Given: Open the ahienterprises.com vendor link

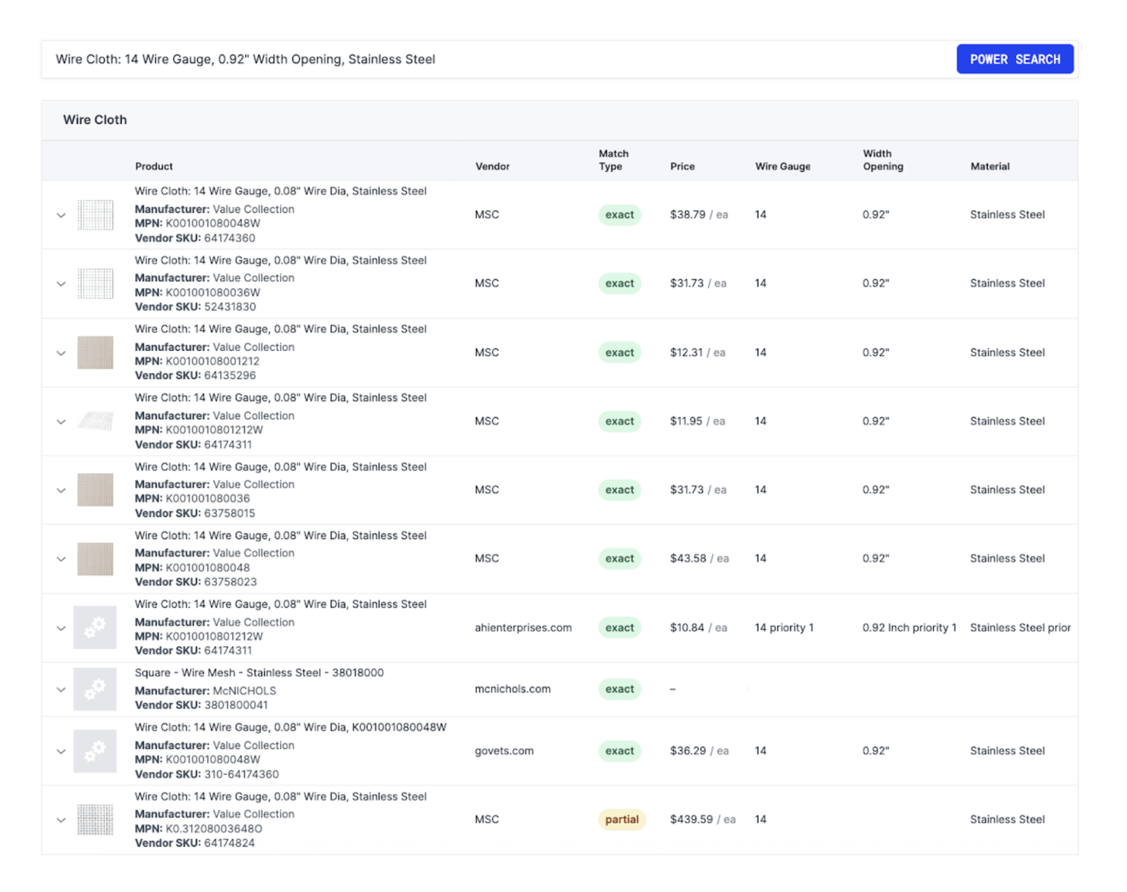Looking at the screenshot, I should tap(523, 627).
